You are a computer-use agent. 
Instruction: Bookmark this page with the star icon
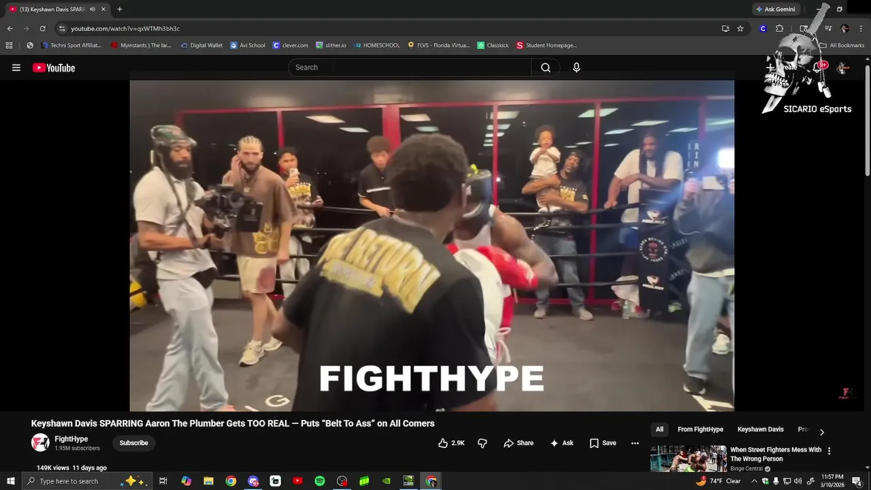coord(740,29)
